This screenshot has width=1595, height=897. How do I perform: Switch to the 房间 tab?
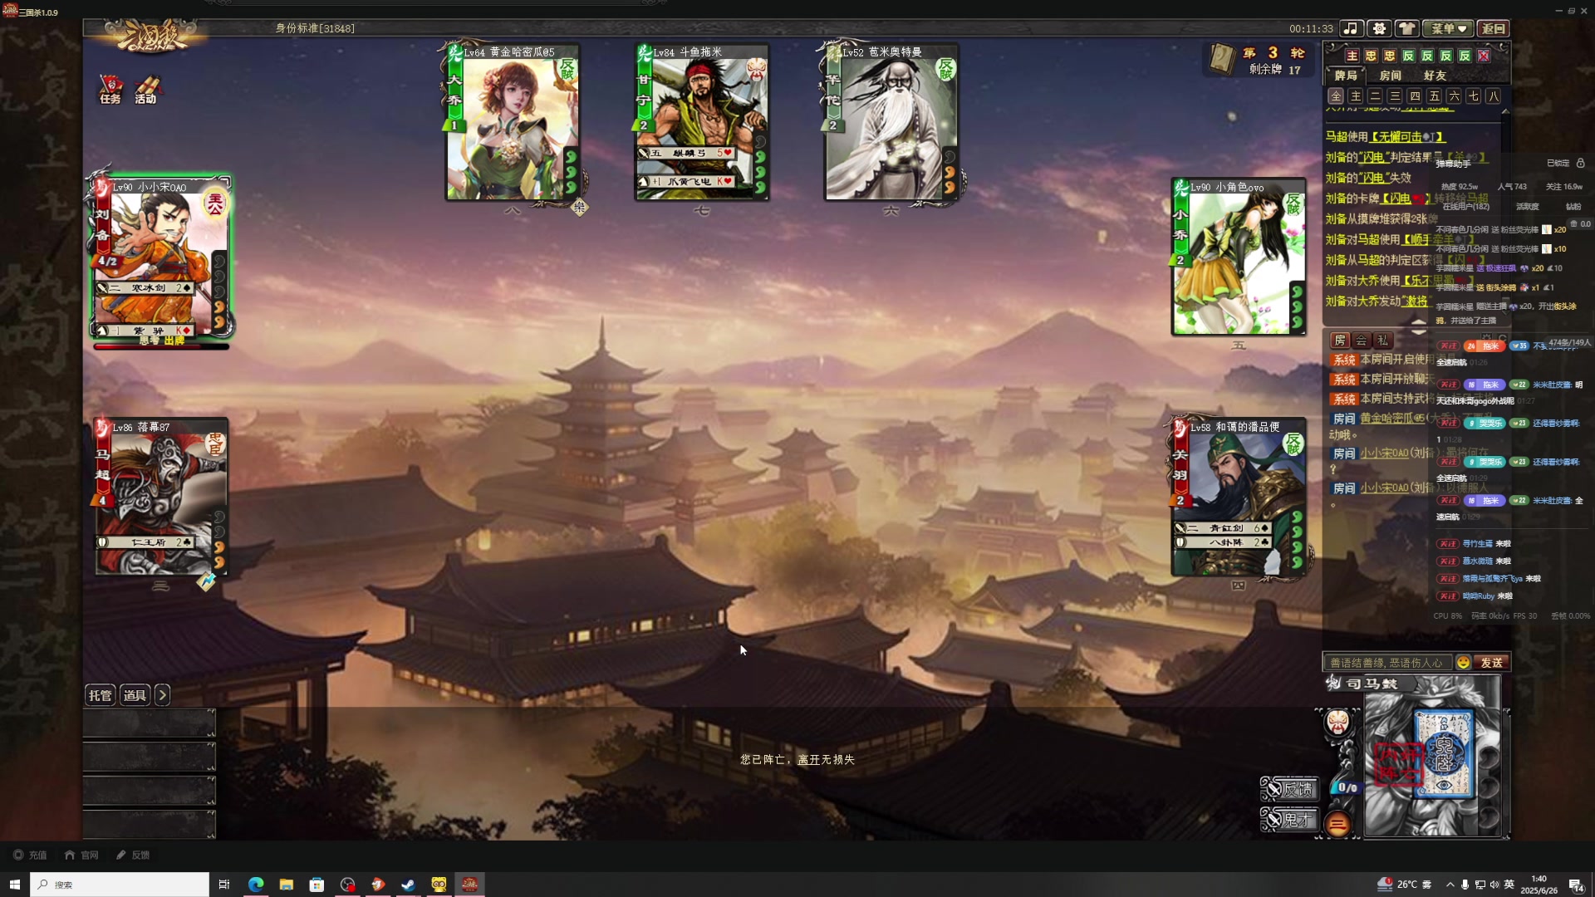[x=1390, y=76]
